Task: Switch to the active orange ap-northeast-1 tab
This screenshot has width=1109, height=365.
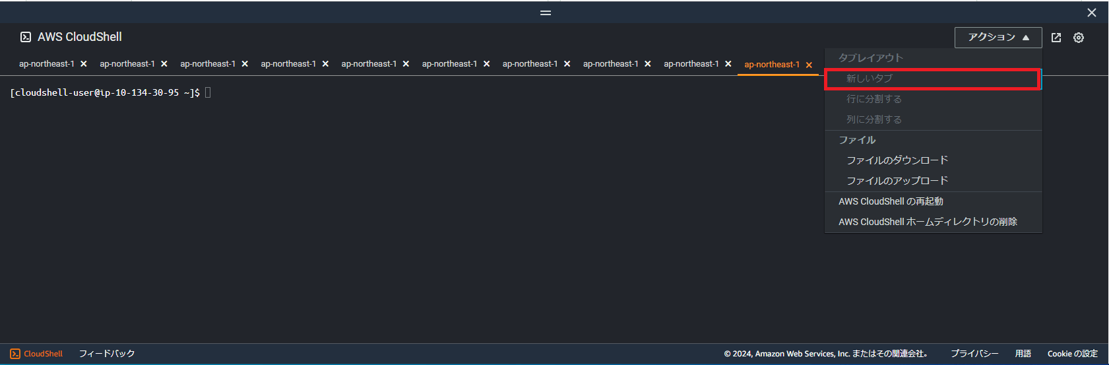Action: tap(772, 64)
